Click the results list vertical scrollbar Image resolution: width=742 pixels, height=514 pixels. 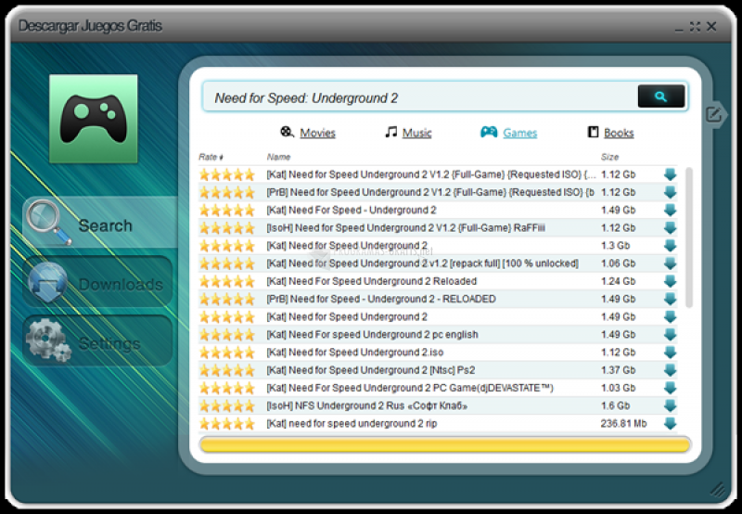(688, 238)
